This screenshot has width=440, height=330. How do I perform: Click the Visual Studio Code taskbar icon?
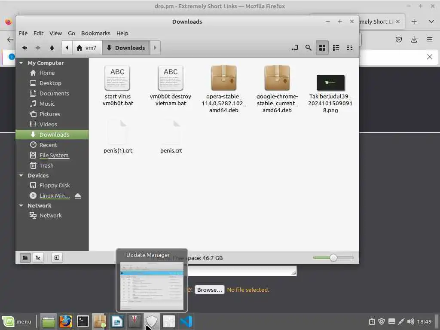point(186,321)
